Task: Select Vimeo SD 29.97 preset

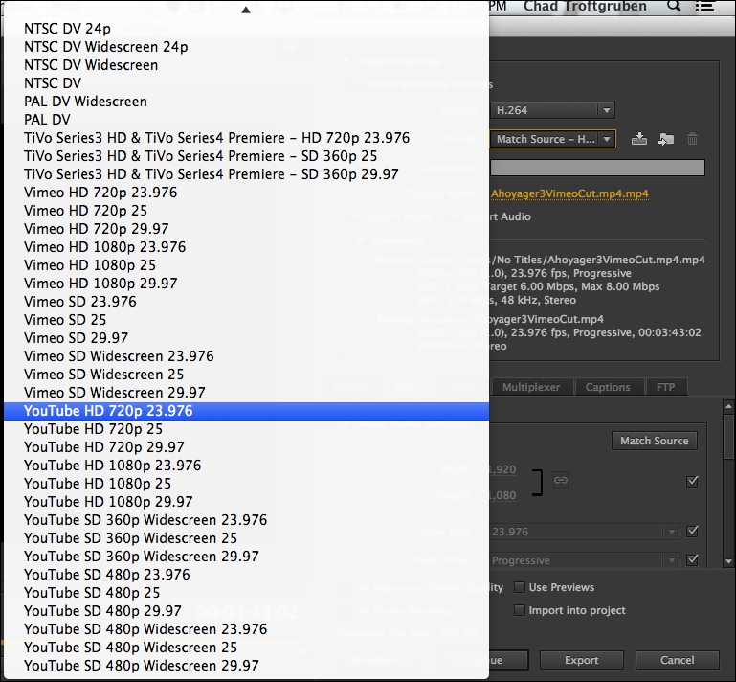Action: tap(246, 338)
